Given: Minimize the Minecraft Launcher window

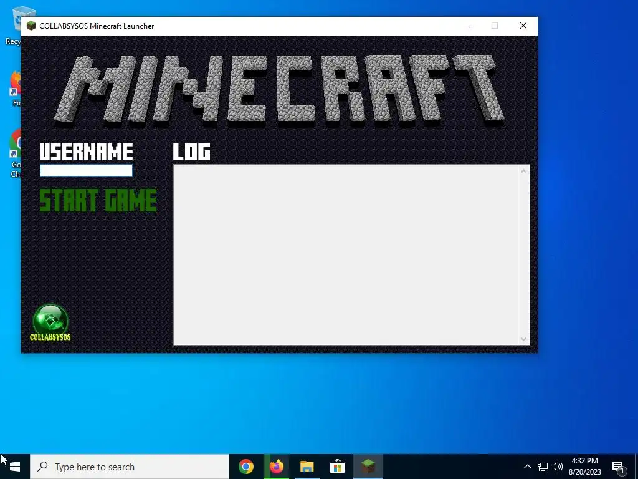Looking at the screenshot, I should (x=467, y=26).
